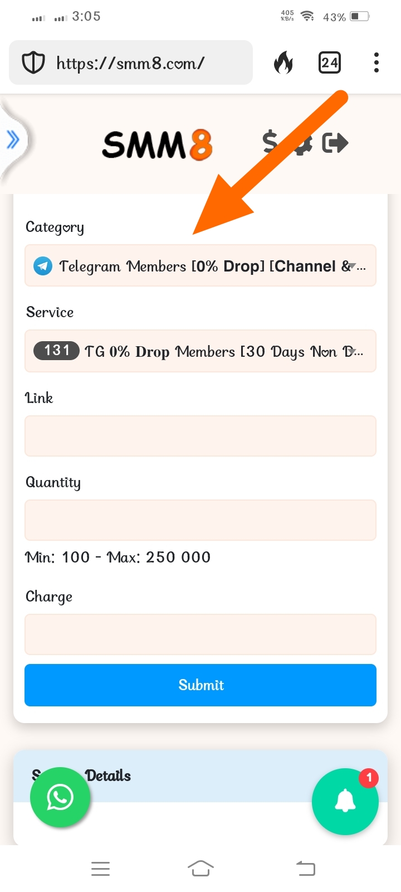Click the logout icon in the header
The image size is (401, 892).
point(335,143)
